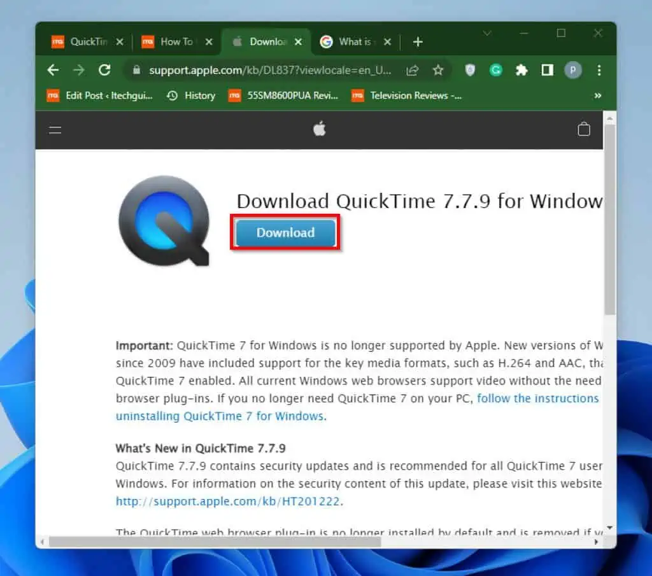The width and height of the screenshot is (652, 576).
Task: Click the Apple logo in site header
Action: 320,129
